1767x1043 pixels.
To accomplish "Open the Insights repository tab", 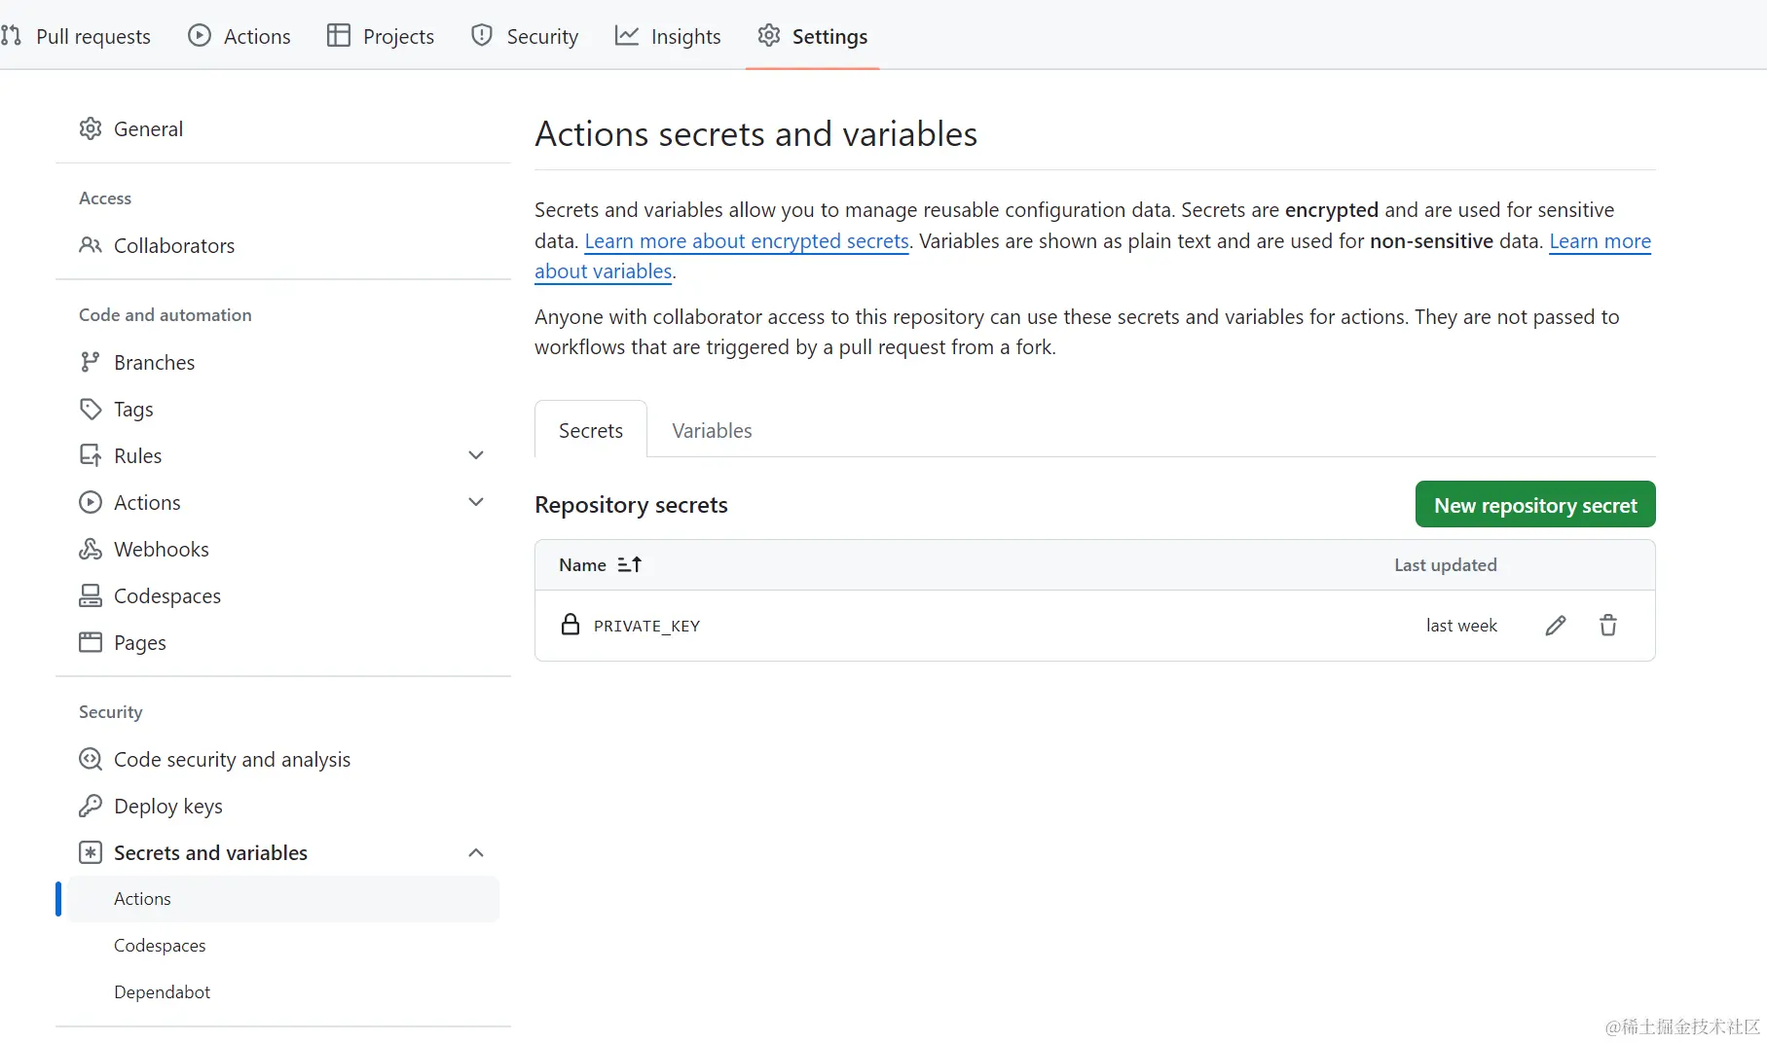I will [668, 37].
